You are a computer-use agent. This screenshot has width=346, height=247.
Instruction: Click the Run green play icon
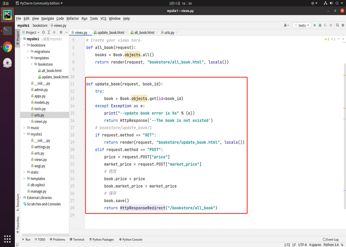[x=315, y=25]
